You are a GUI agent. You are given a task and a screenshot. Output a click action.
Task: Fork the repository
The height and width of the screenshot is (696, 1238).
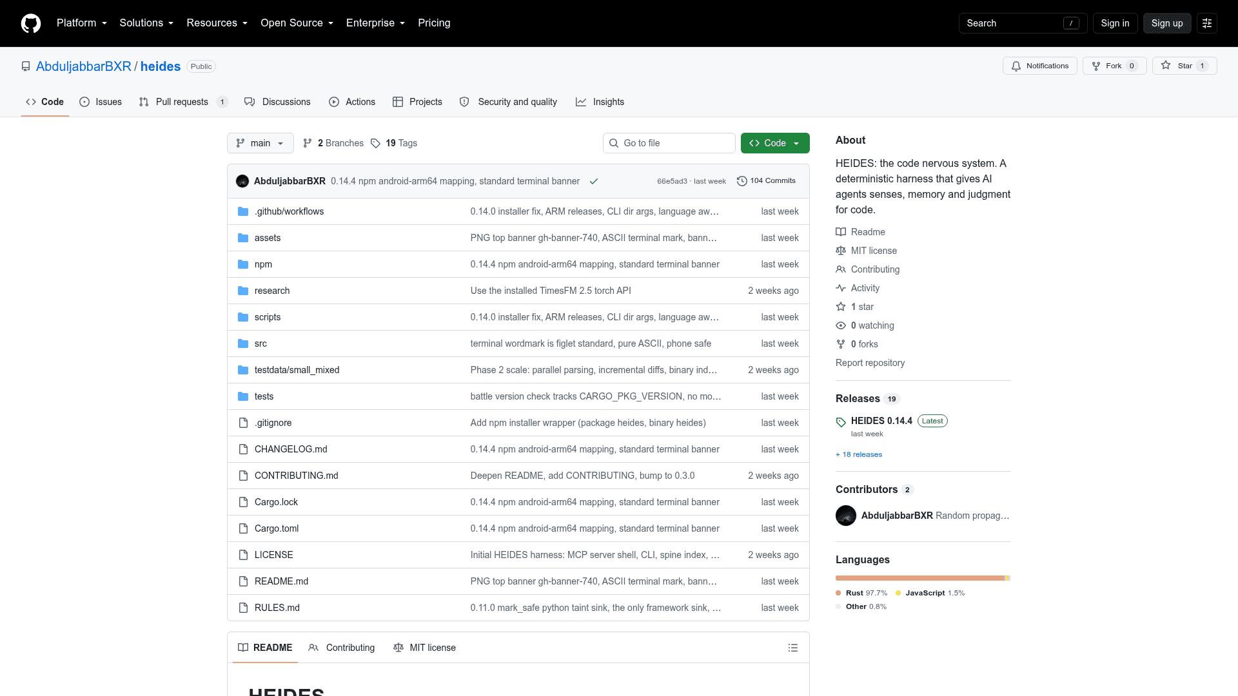click(1114, 66)
